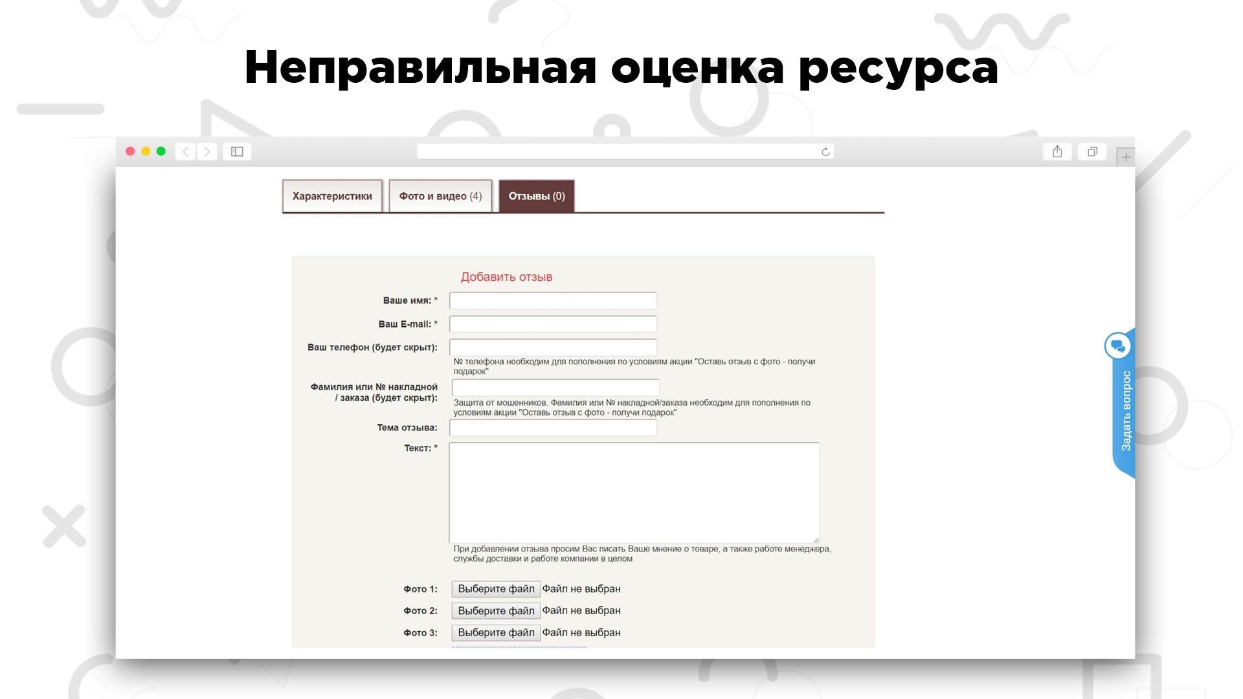Open the Фото и видео (4) tab

[440, 196]
